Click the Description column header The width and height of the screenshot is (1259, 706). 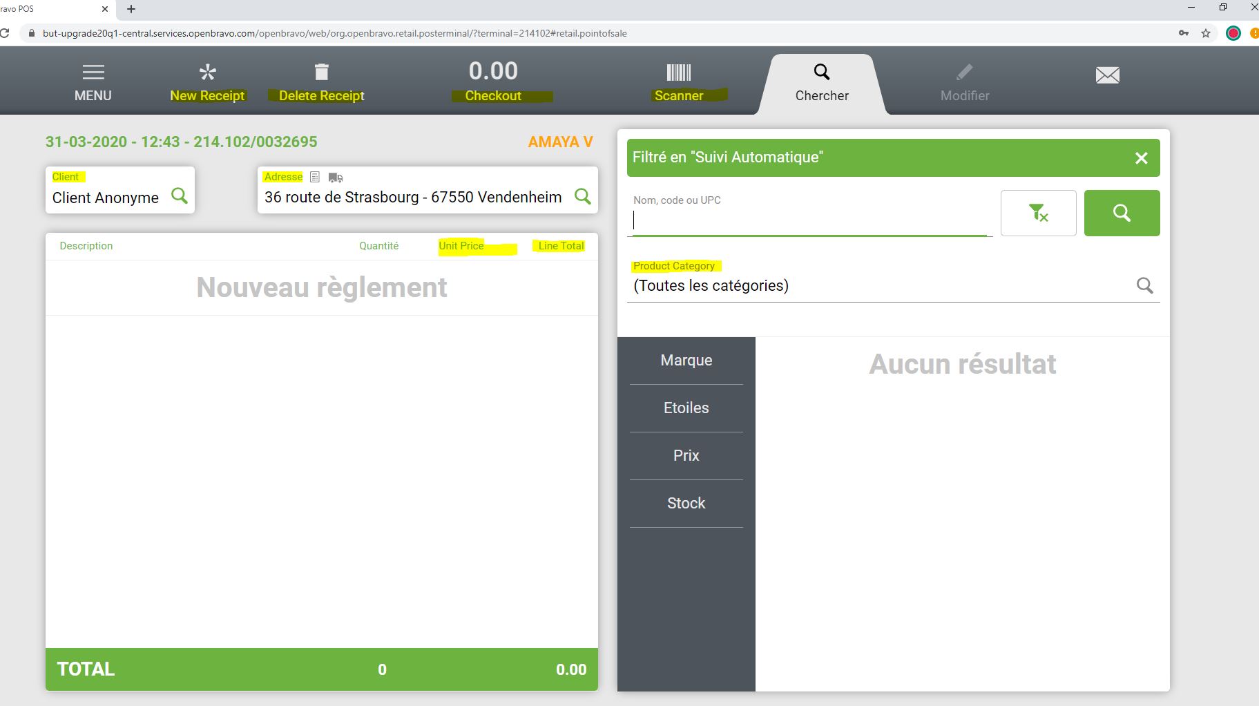click(x=86, y=246)
